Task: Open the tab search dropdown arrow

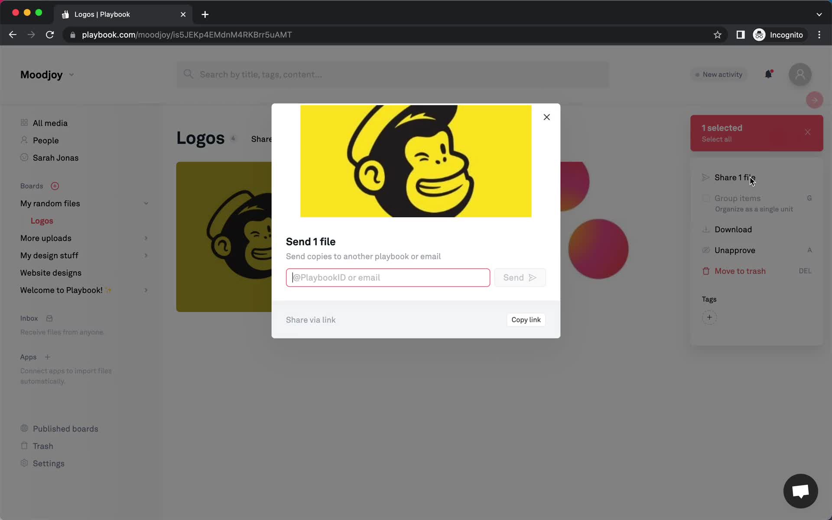Action: pyautogui.click(x=819, y=14)
